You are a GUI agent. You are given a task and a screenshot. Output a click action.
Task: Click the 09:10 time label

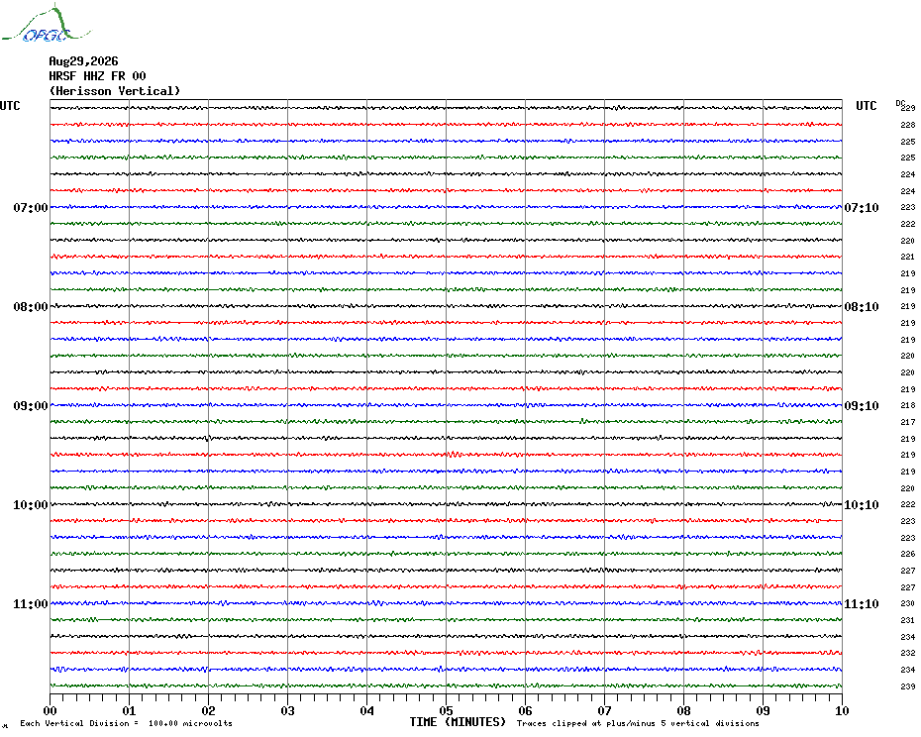tap(862, 405)
